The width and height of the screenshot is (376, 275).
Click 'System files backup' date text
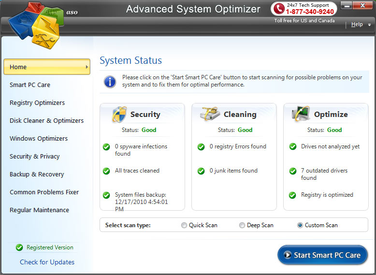[x=141, y=202]
